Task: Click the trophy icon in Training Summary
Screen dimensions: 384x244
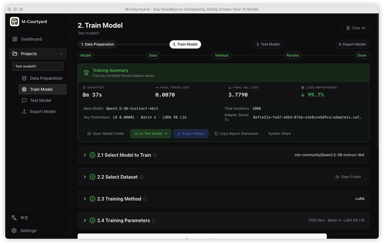Action: click(86, 73)
